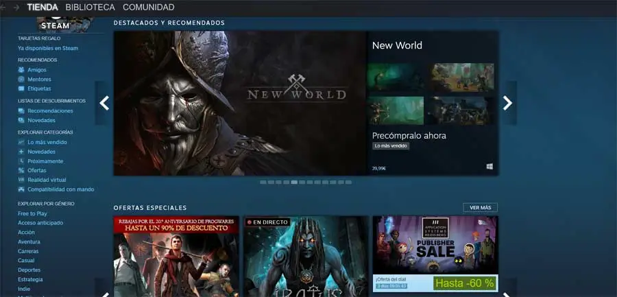The width and height of the screenshot is (617, 297).
Task: Open the Indie genre link
Action: click(23, 289)
